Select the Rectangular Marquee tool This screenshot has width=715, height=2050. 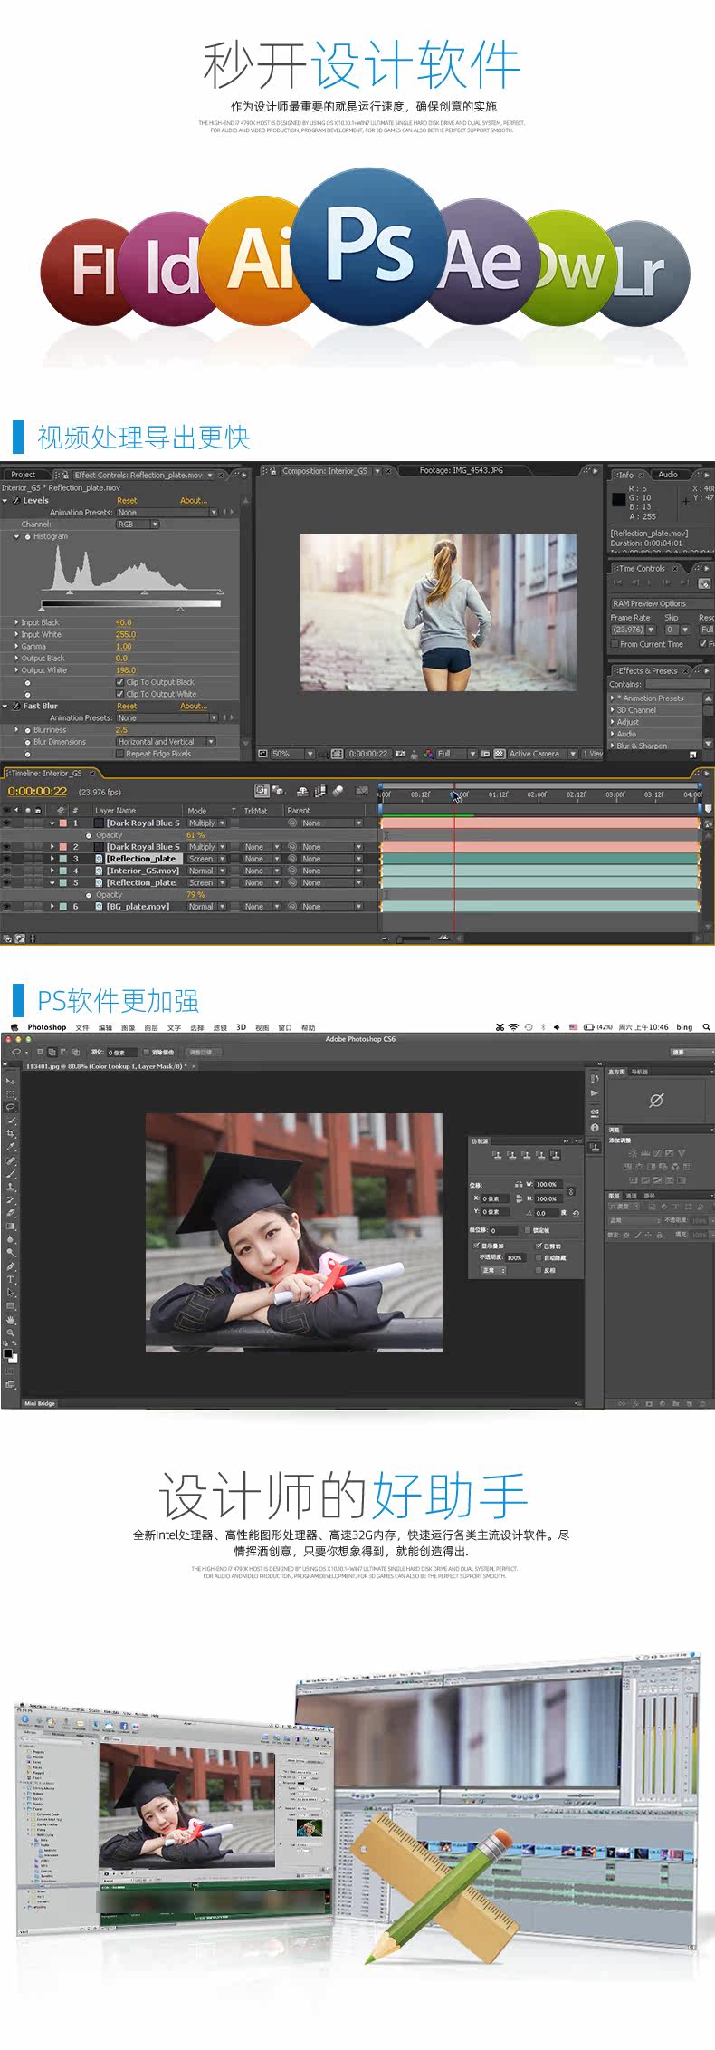[11, 1093]
